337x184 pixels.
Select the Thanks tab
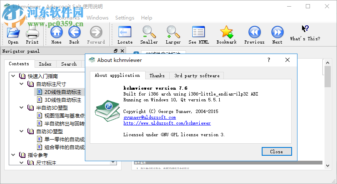click(x=157, y=76)
